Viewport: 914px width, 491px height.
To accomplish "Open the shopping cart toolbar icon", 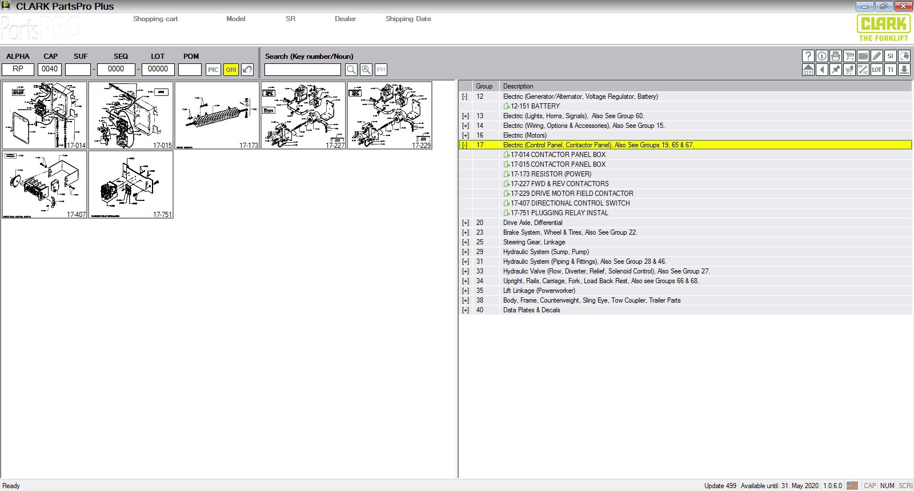I will 849,56.
